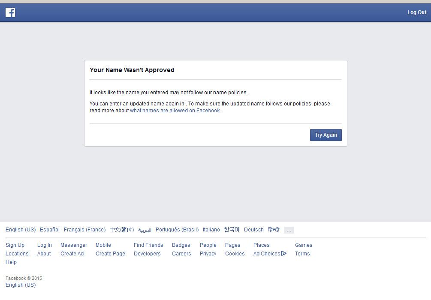Visit the Developers footer link

pyautogui.click(x=147, y=254)
